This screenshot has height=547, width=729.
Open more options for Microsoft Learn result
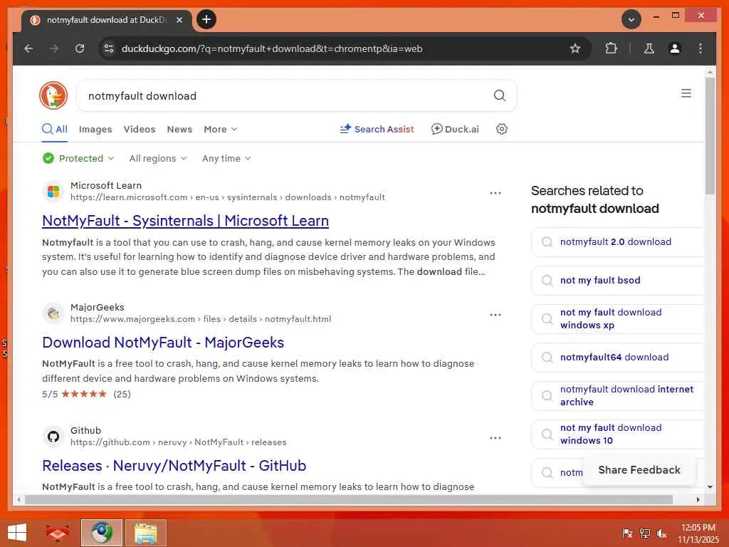495,192
